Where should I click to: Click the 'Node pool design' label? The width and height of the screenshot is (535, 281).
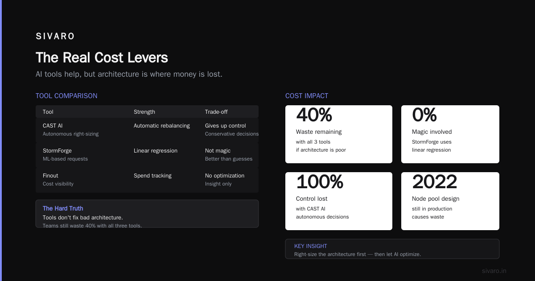click(x=436, y=199)
